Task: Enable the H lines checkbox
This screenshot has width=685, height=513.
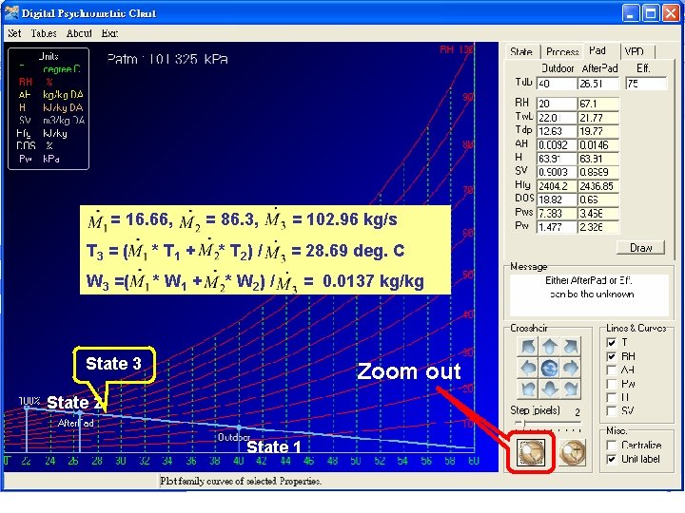Action: [x=612, y=398]
